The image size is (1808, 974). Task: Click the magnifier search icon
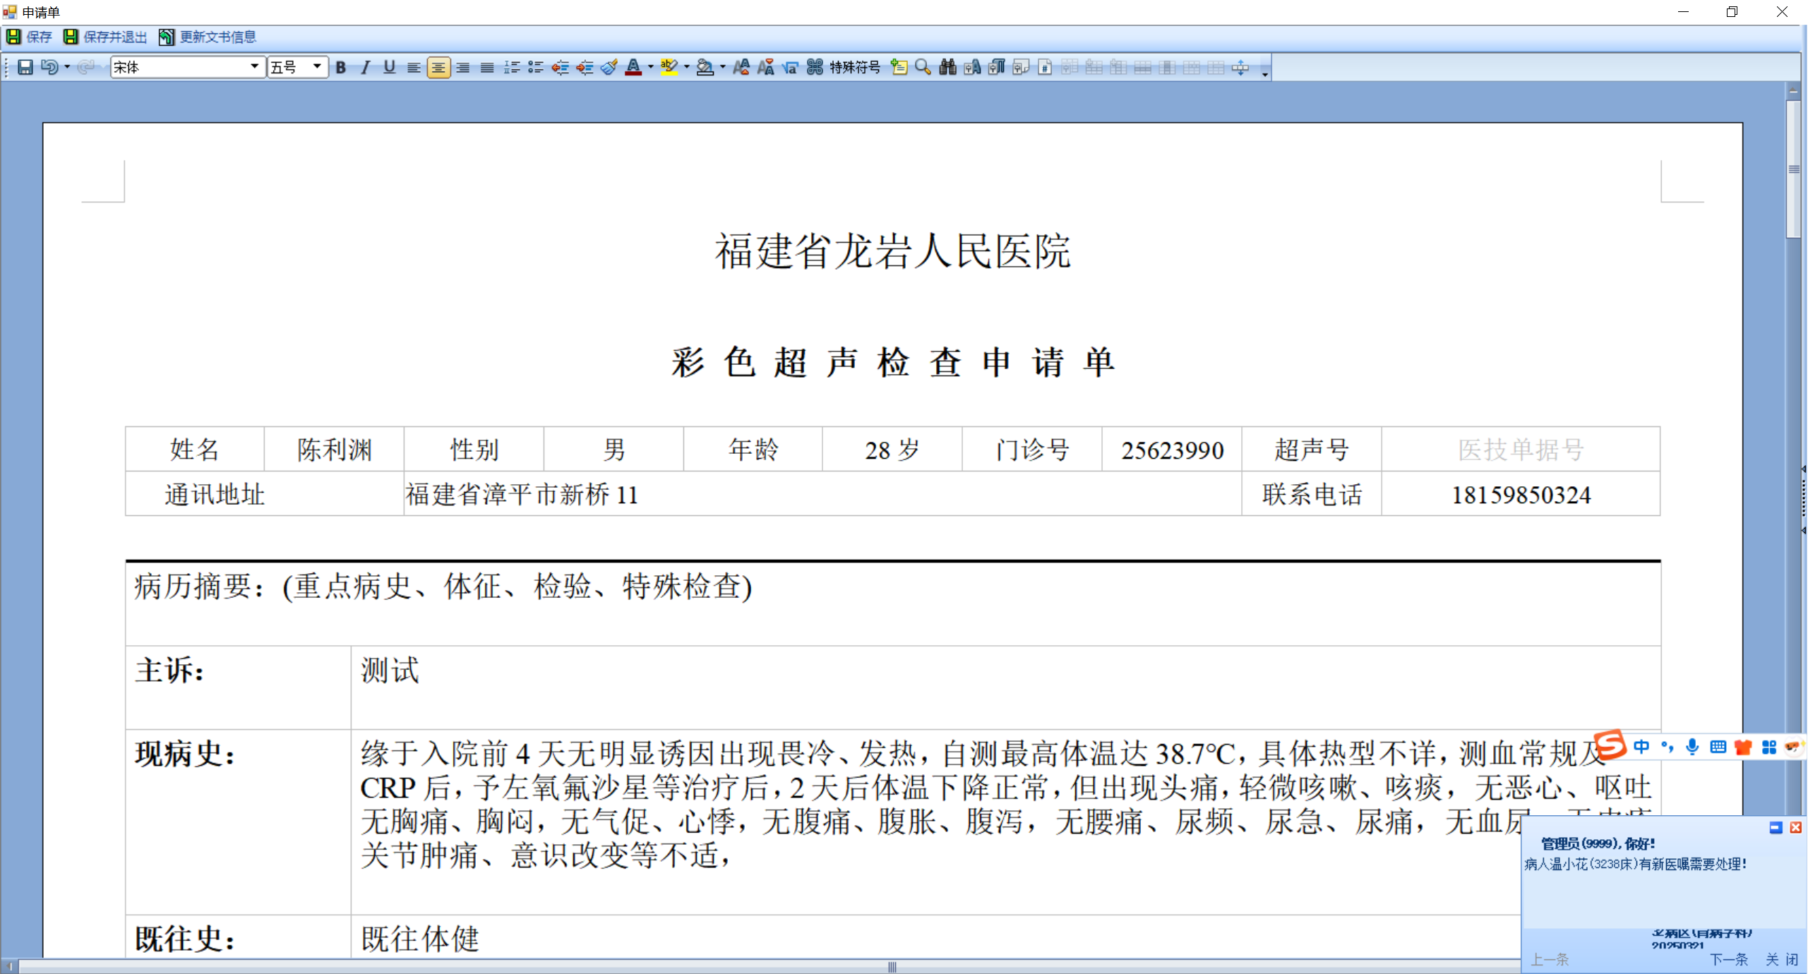point(922,67)
